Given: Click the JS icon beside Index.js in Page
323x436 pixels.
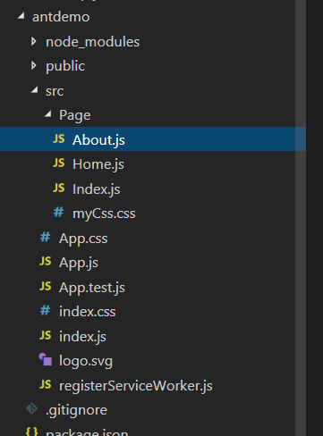Looking at the screenshot, I should (59, 188).
